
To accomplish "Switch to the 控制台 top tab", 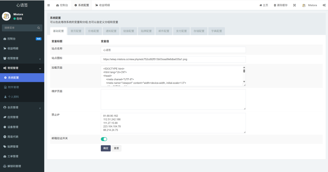I will click(62, 5).
